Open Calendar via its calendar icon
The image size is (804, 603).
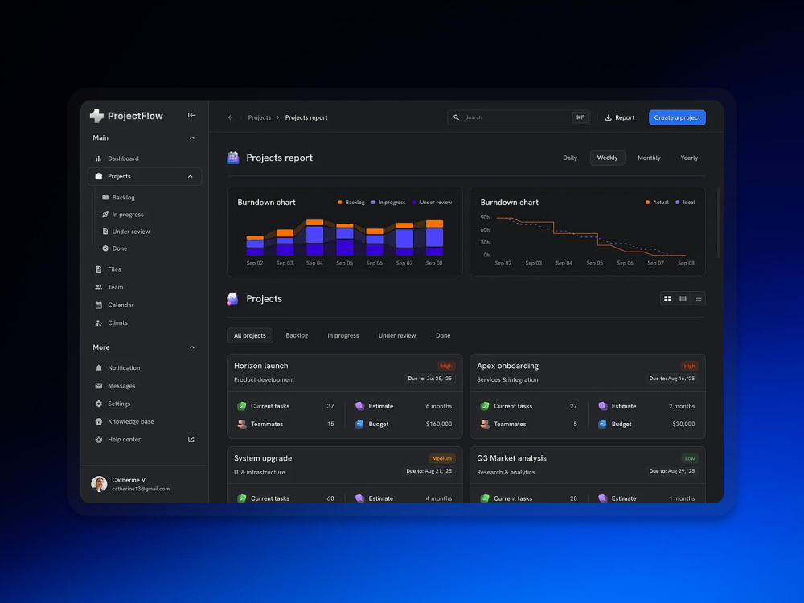98,305
